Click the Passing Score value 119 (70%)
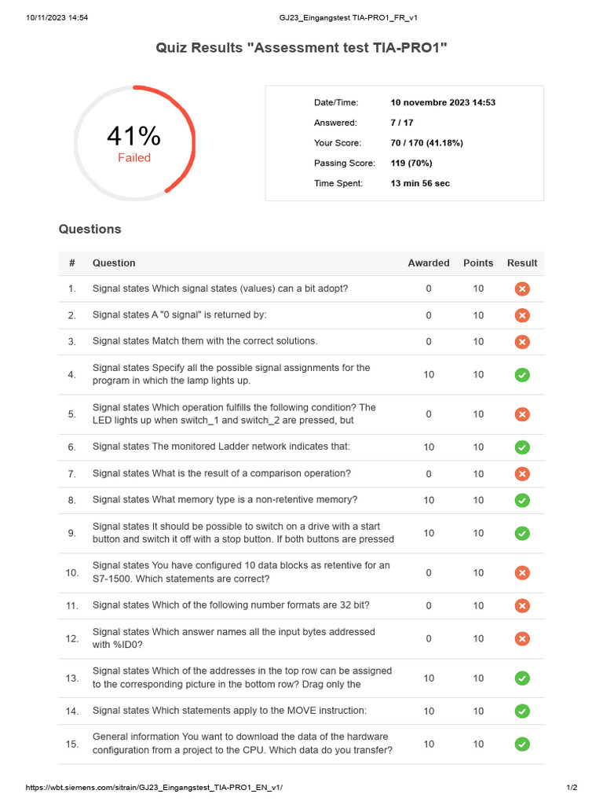603x805 pixels. [x=411, y=164]
